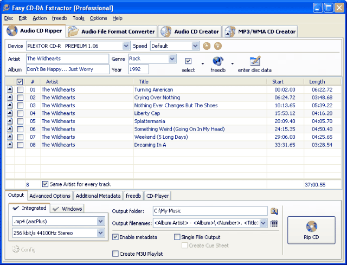Toggle the select-all checkbox in header
This screenshot has height=265, width=347.
point(20,82)
